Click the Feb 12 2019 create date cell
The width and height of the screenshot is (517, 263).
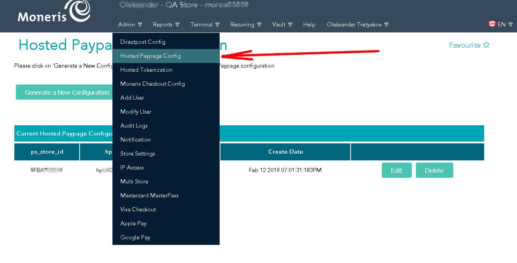285,170
